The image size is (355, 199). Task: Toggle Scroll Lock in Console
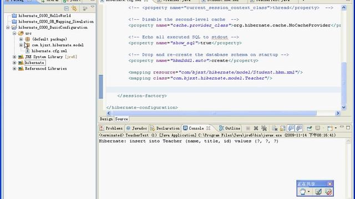point(283,128)
